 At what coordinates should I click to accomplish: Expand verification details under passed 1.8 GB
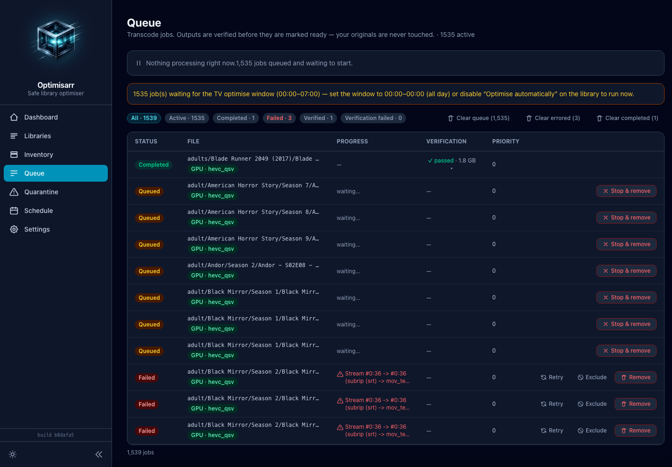click(452, 168)
